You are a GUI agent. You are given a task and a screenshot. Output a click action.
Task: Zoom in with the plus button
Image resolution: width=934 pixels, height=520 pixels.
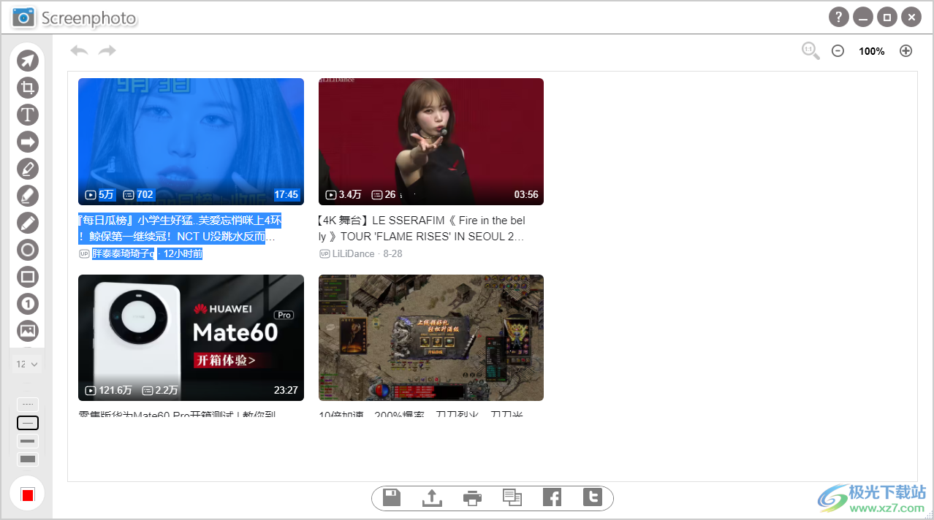905,51
